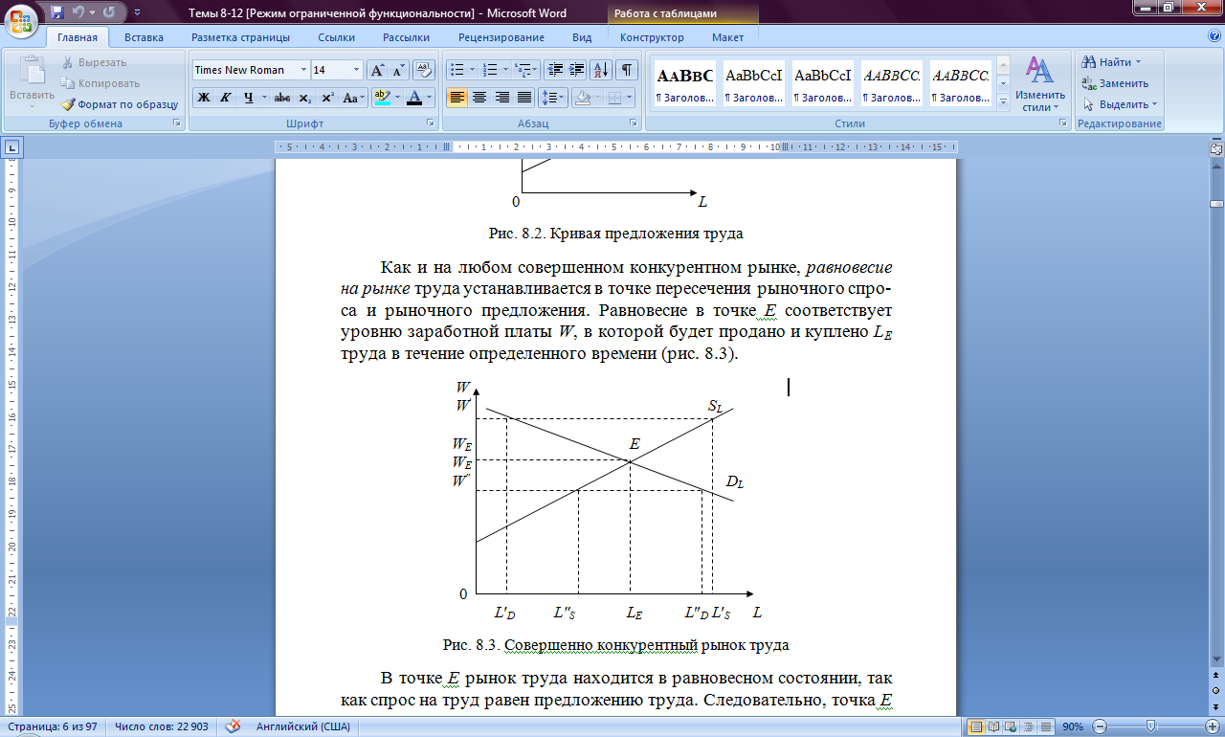Viewport: 1225px width, 737px height.
Task: Open the Paragraph (Абзац) dialog launcher
Action: click(634, 123)
